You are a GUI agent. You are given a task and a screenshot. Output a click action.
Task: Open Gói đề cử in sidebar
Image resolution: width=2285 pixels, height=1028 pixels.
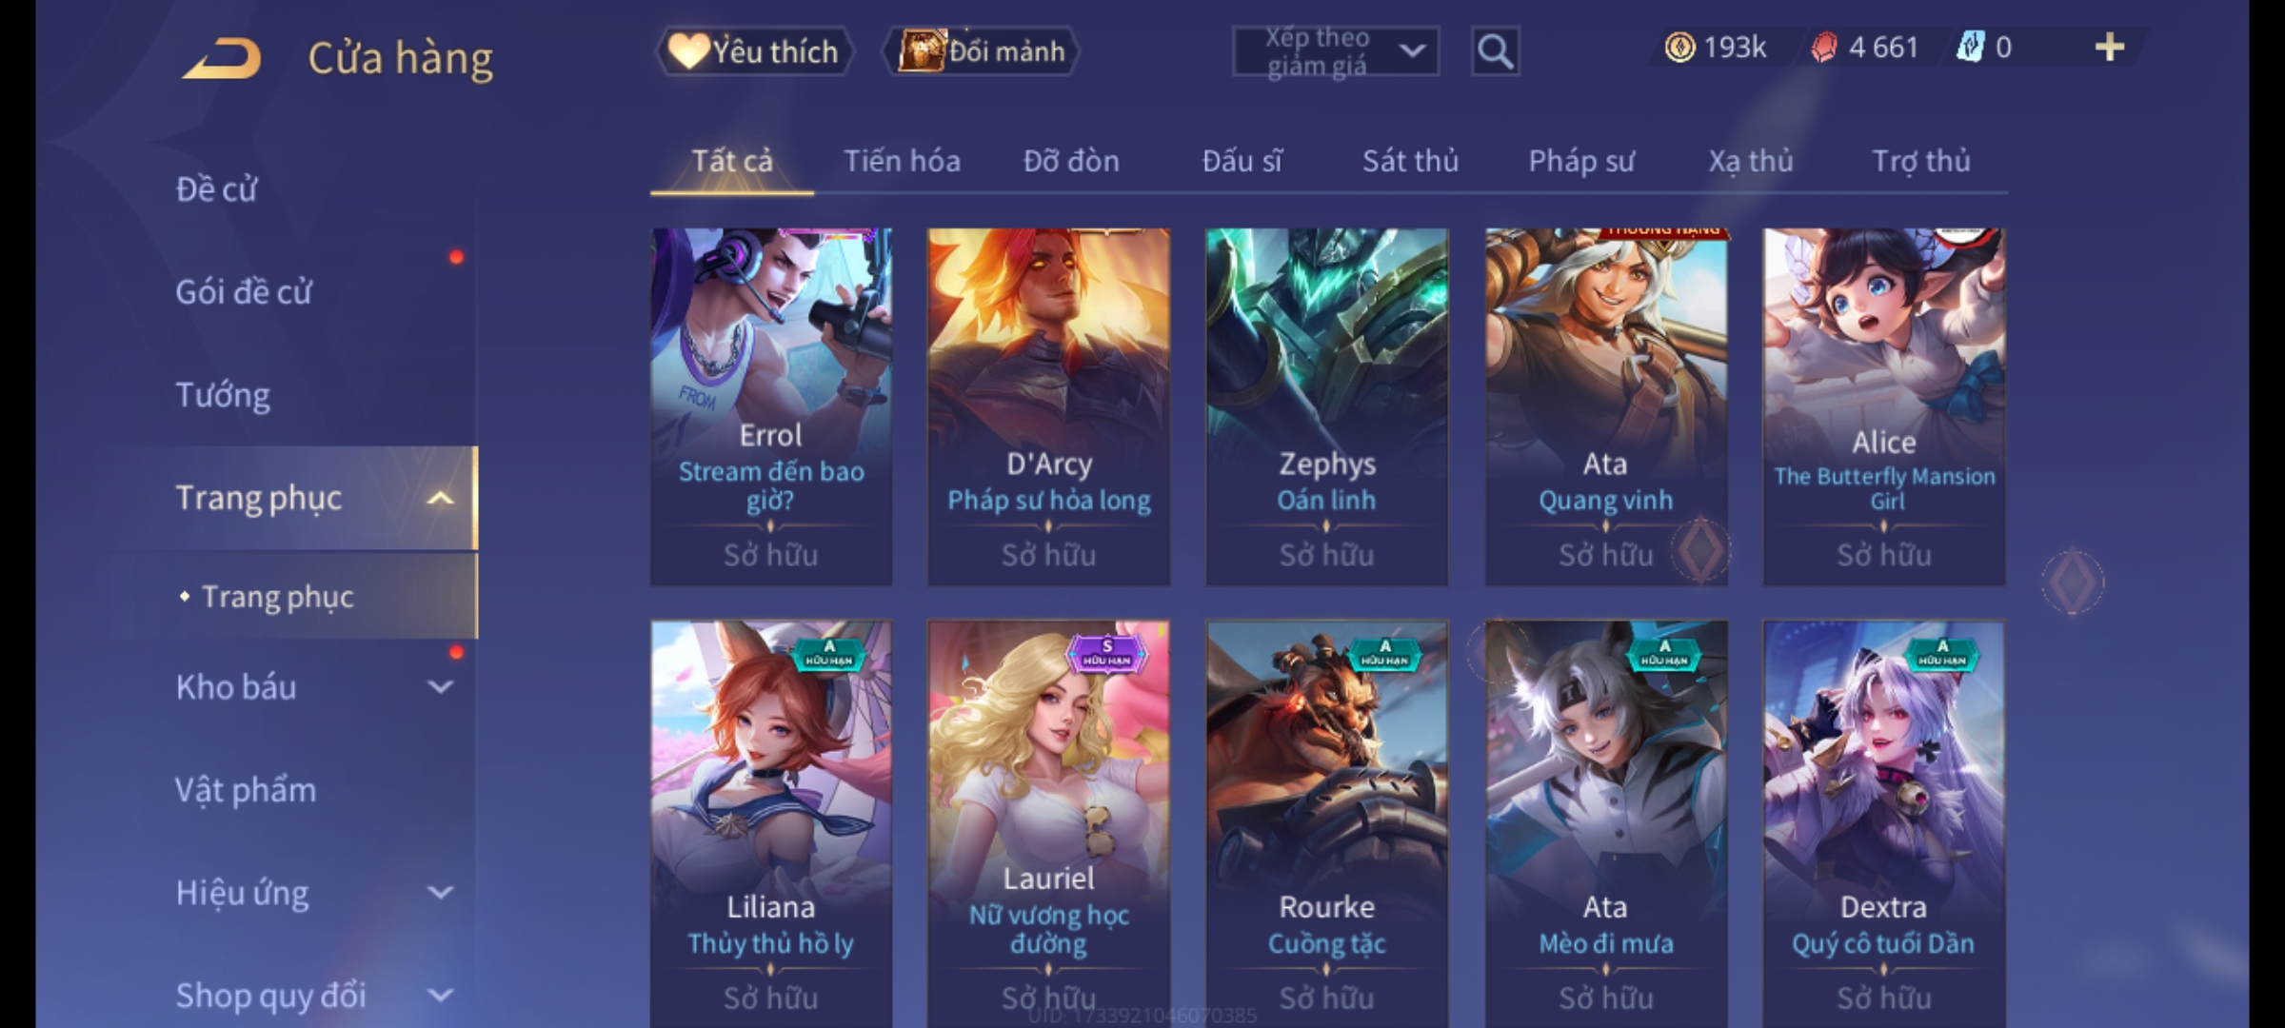pos(244,291)
